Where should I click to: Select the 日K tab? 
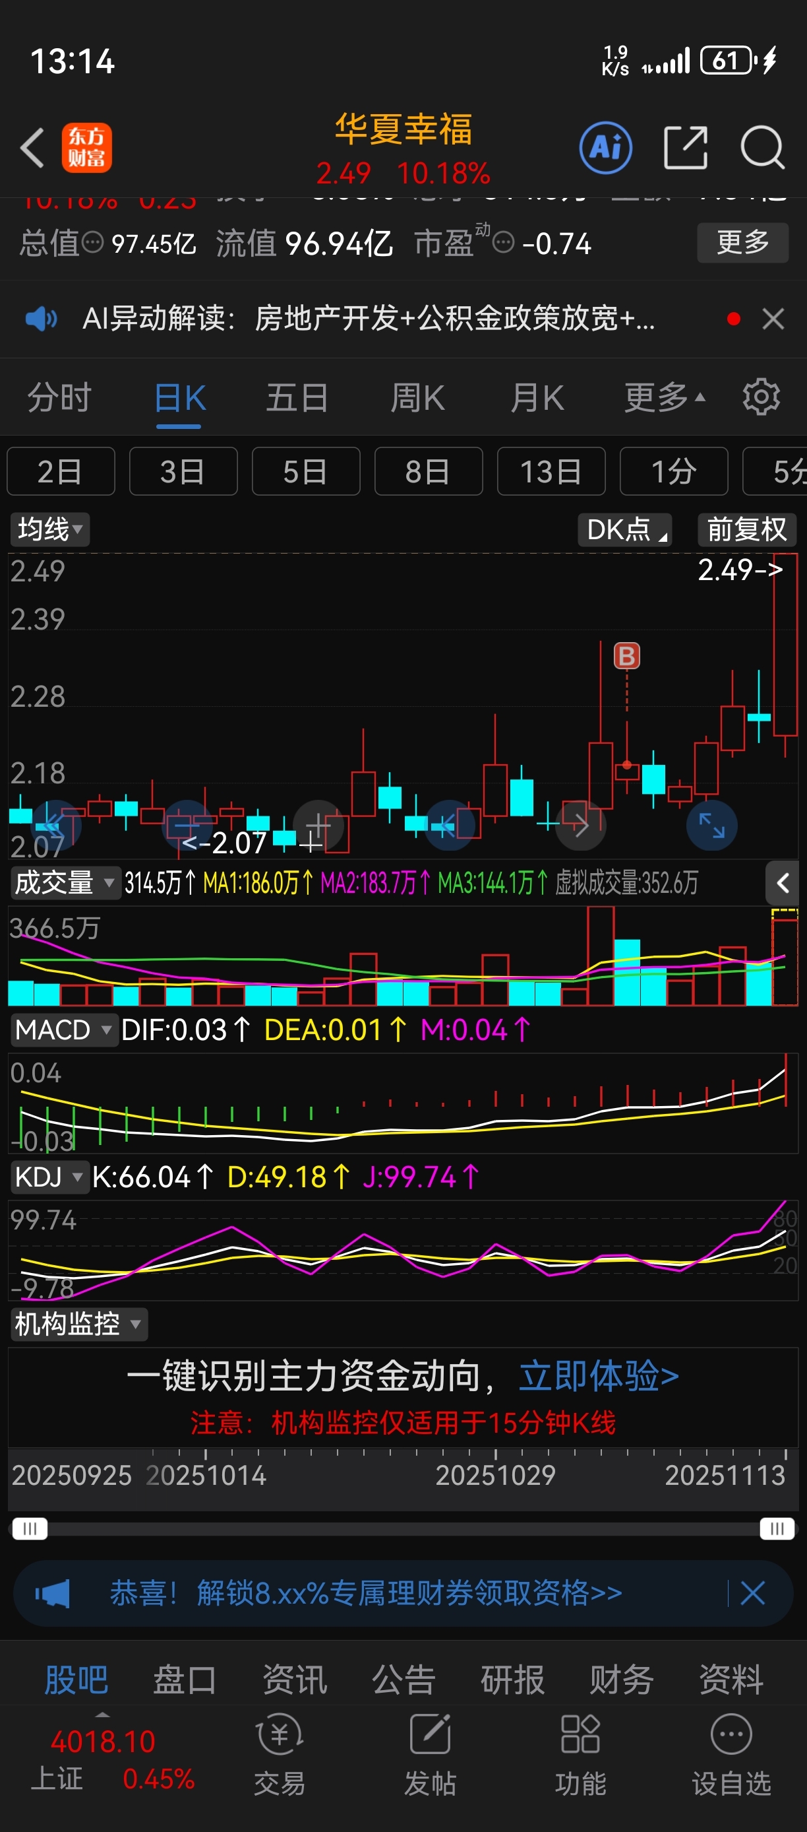click(180, 397)
